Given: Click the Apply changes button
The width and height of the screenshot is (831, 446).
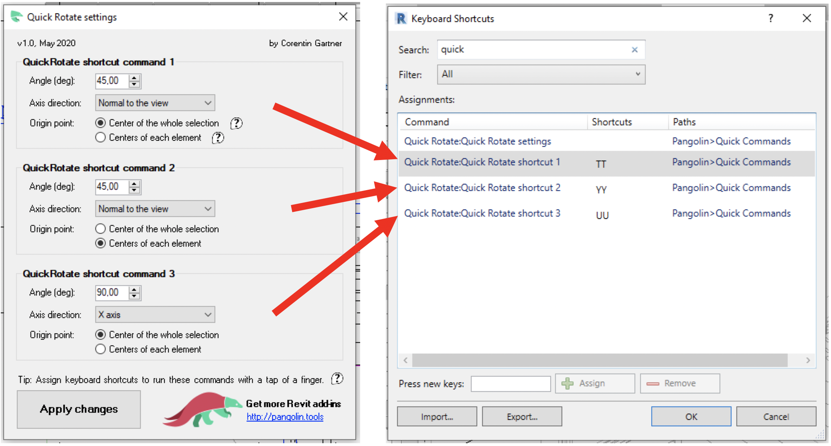Looking at the screenshot, I should point(79,410).
